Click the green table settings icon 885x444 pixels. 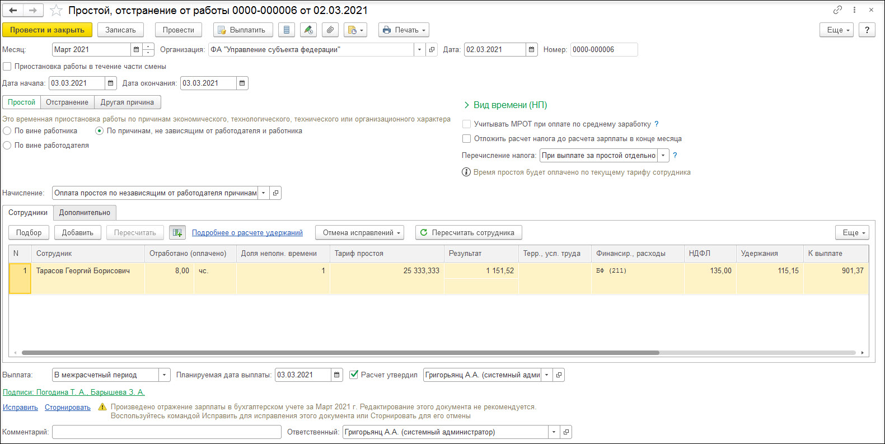(x=177, y=233)
